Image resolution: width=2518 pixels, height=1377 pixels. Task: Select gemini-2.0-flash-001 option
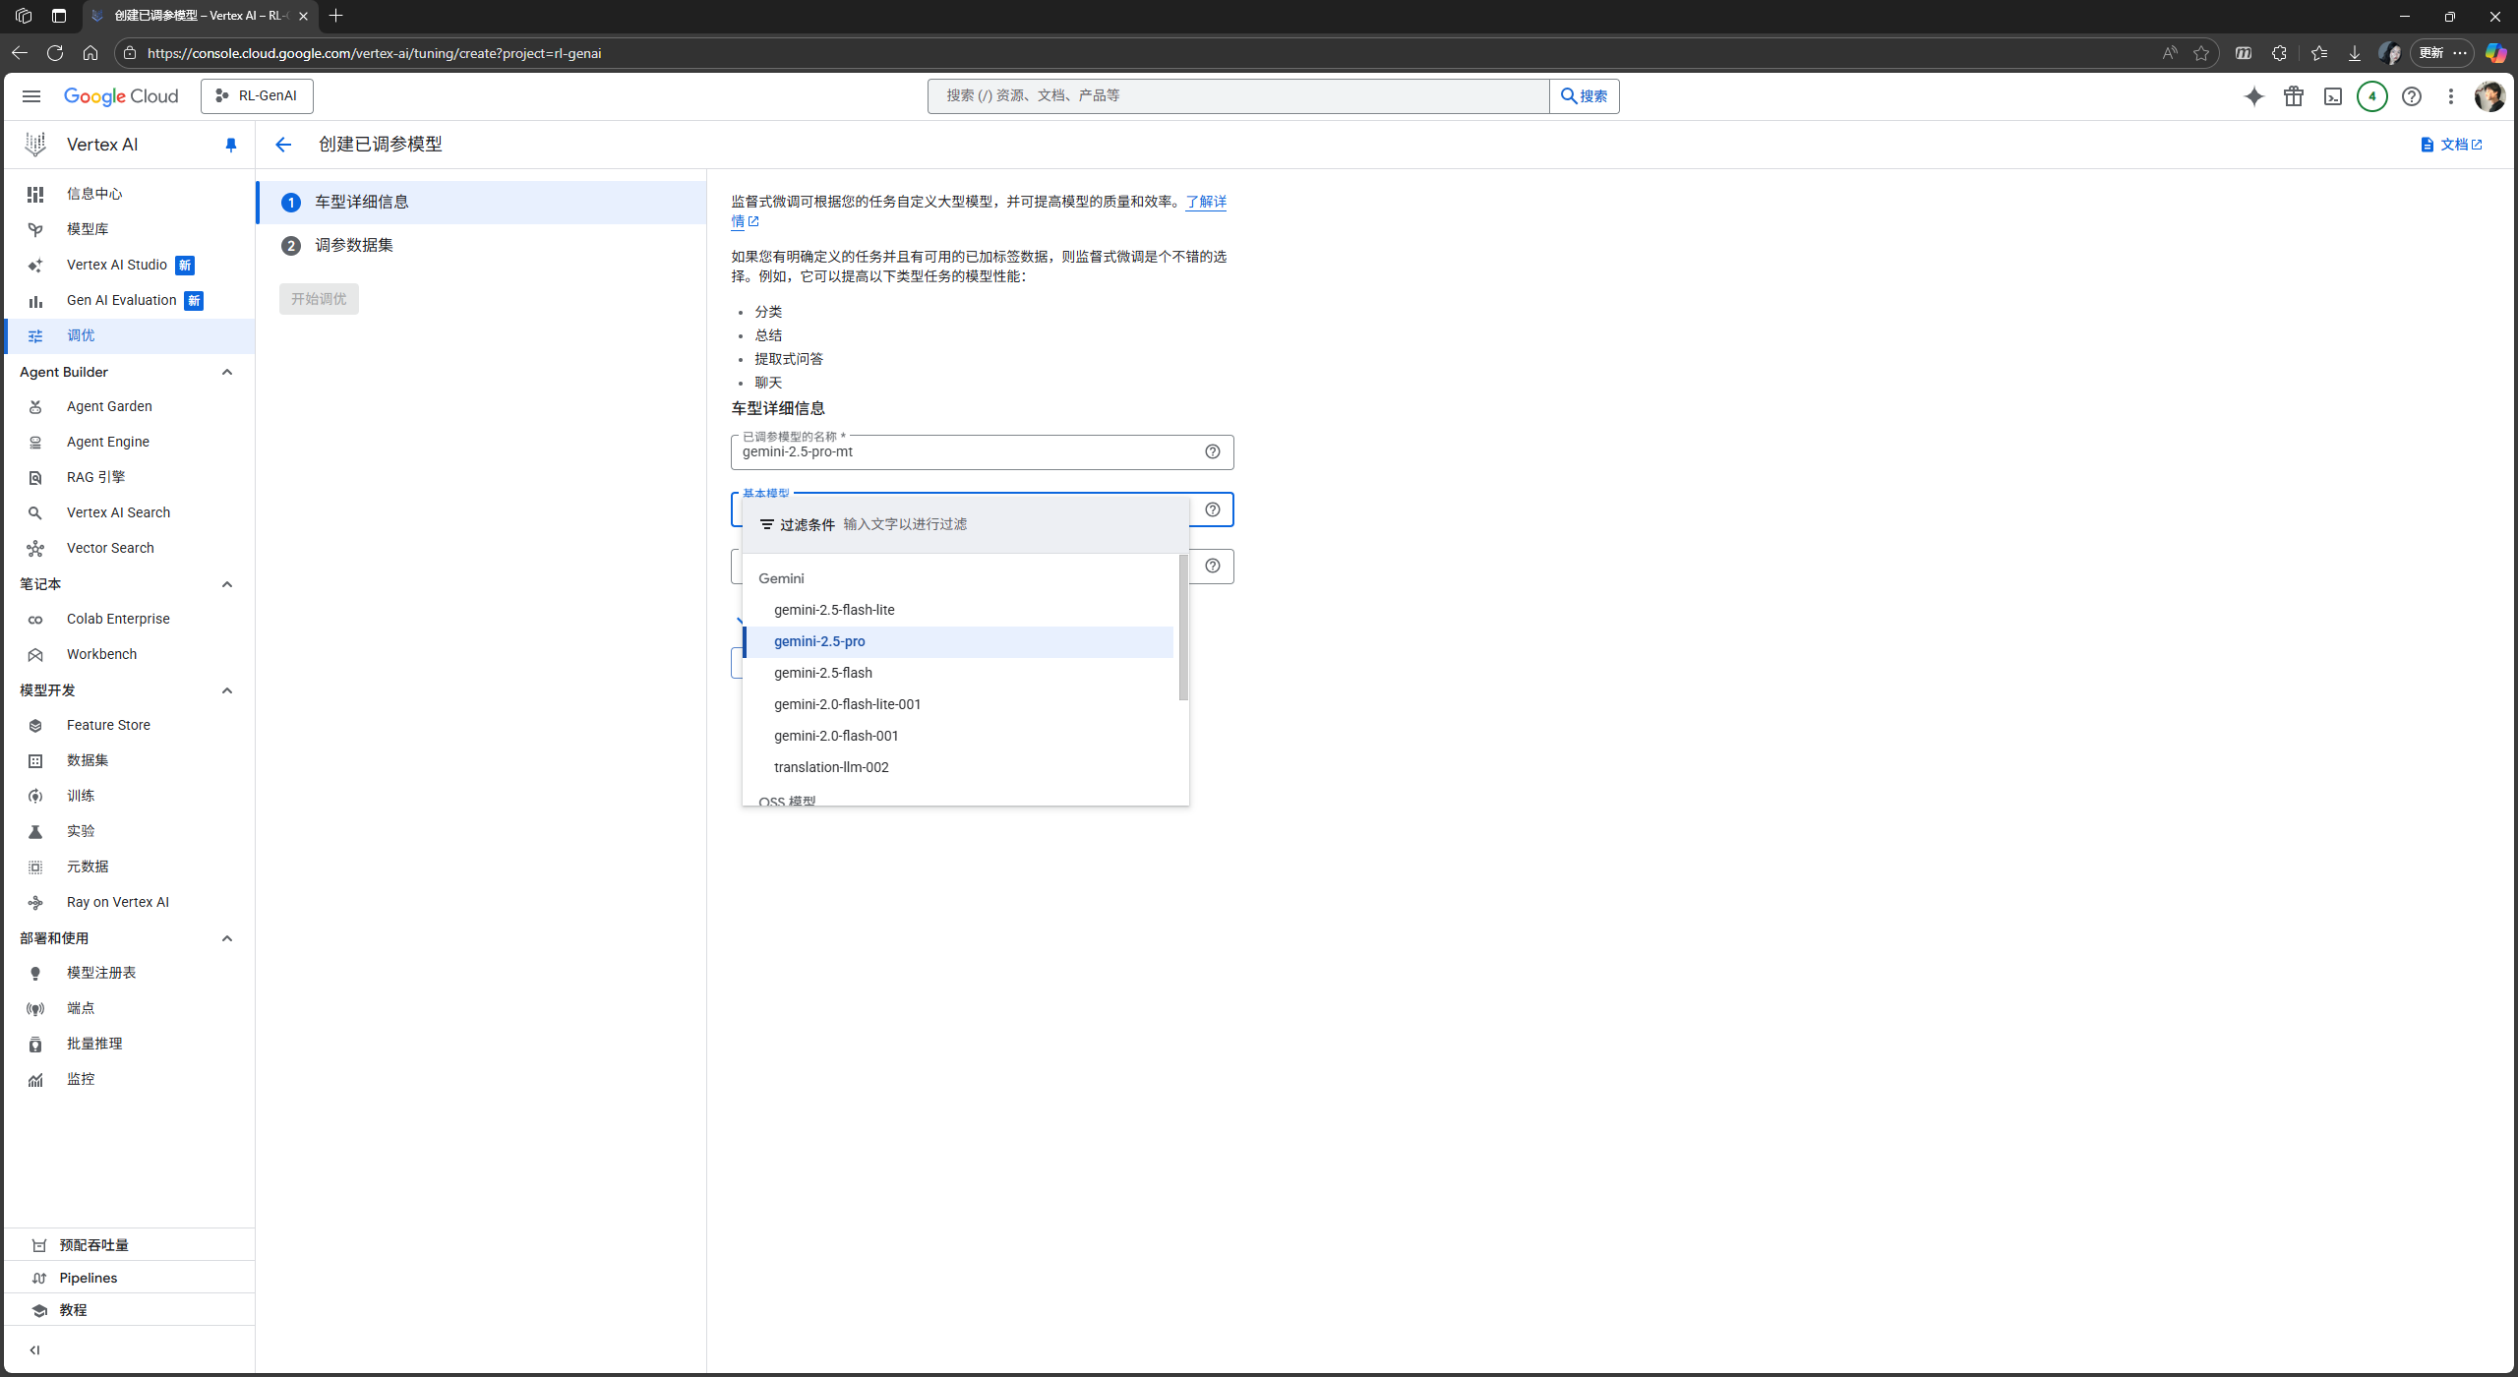click(959, 736)
